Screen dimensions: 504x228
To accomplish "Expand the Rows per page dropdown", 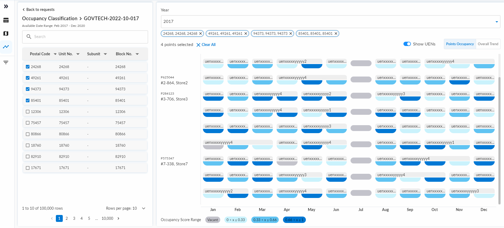I will (x=144, y=208).
